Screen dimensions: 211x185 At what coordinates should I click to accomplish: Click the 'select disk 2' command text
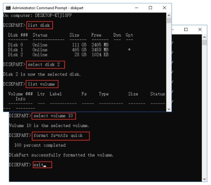tap(44, 65)
